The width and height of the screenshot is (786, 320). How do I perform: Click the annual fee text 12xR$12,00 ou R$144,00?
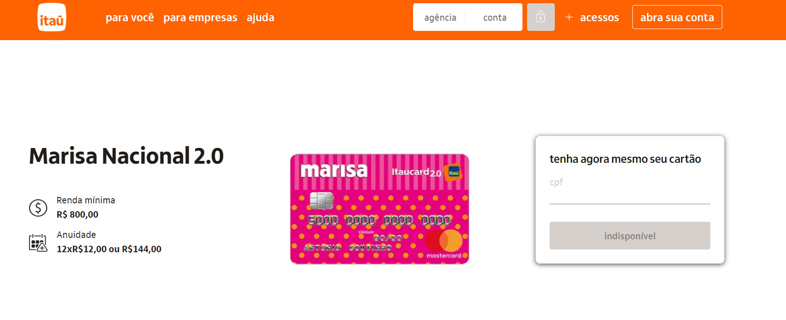[109, 249]
